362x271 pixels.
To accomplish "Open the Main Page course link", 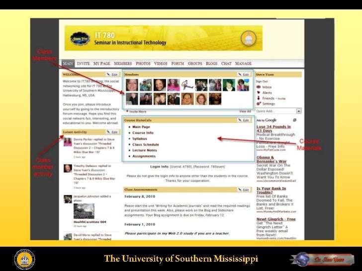I will click(141, 127).
